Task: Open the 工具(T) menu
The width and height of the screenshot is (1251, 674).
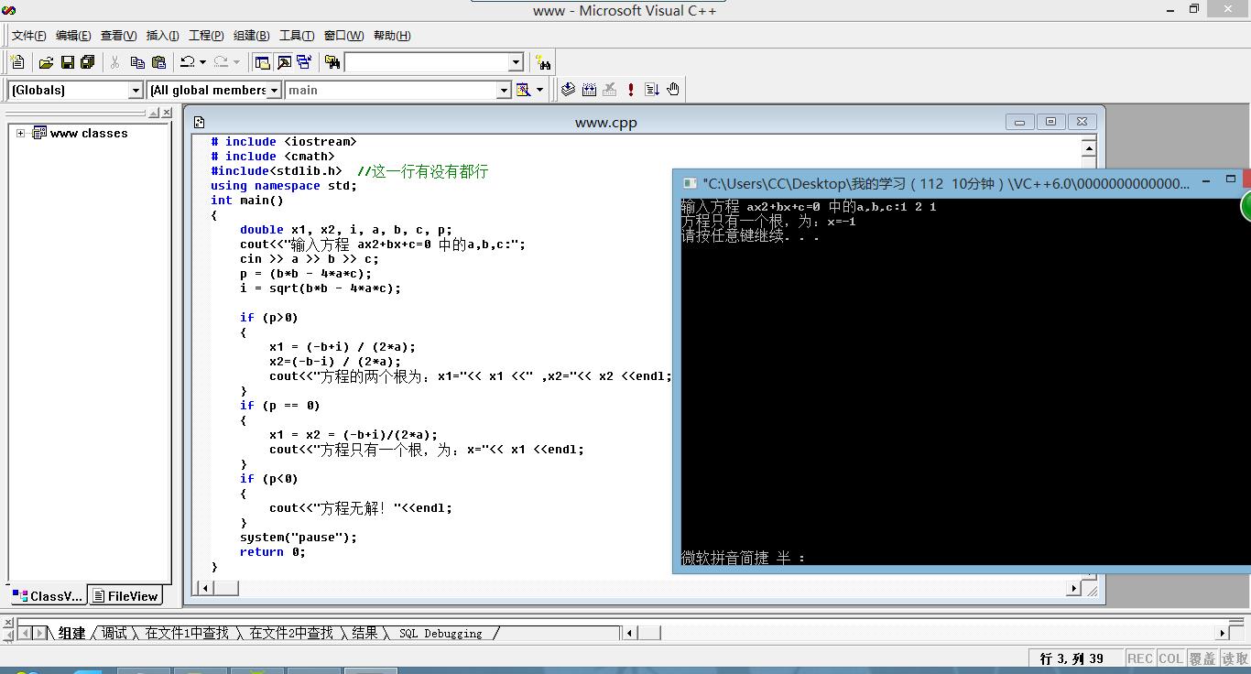Action: 297,36
